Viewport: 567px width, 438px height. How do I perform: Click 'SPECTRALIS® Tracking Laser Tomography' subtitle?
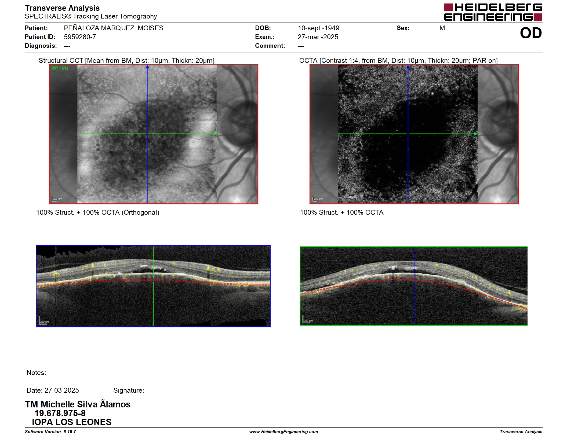tap(91, 16)
